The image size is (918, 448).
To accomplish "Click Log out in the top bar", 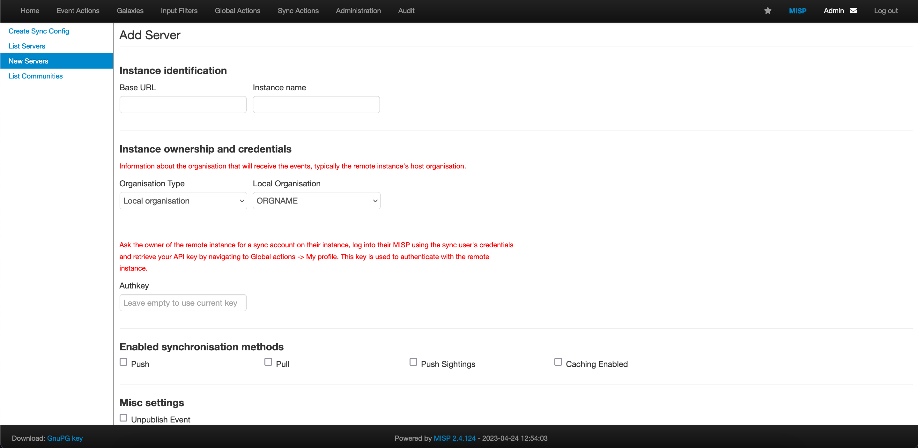I will (885, 11).
